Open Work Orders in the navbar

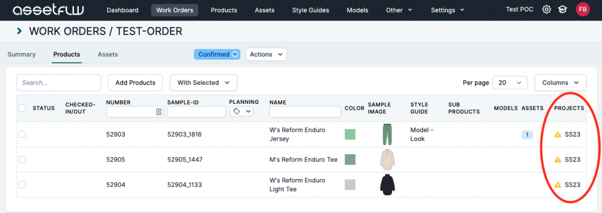coord(175,11)
